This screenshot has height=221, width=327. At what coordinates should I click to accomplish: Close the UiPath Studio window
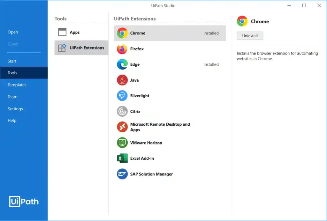(319, 6)
